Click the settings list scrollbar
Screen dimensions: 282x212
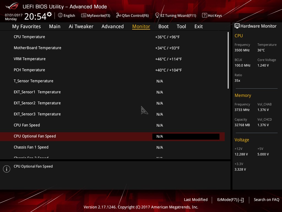[x=228, y=60]
